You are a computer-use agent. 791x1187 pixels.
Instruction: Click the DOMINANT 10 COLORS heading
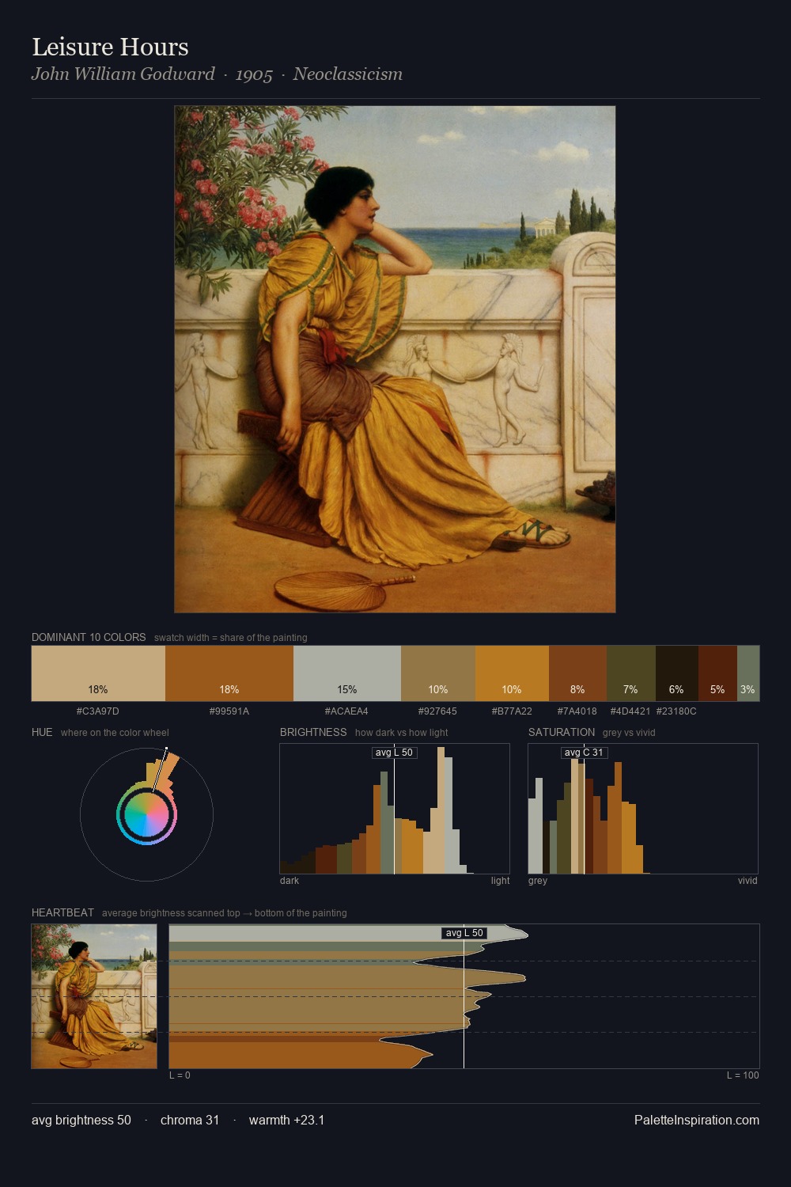(89, 637)
